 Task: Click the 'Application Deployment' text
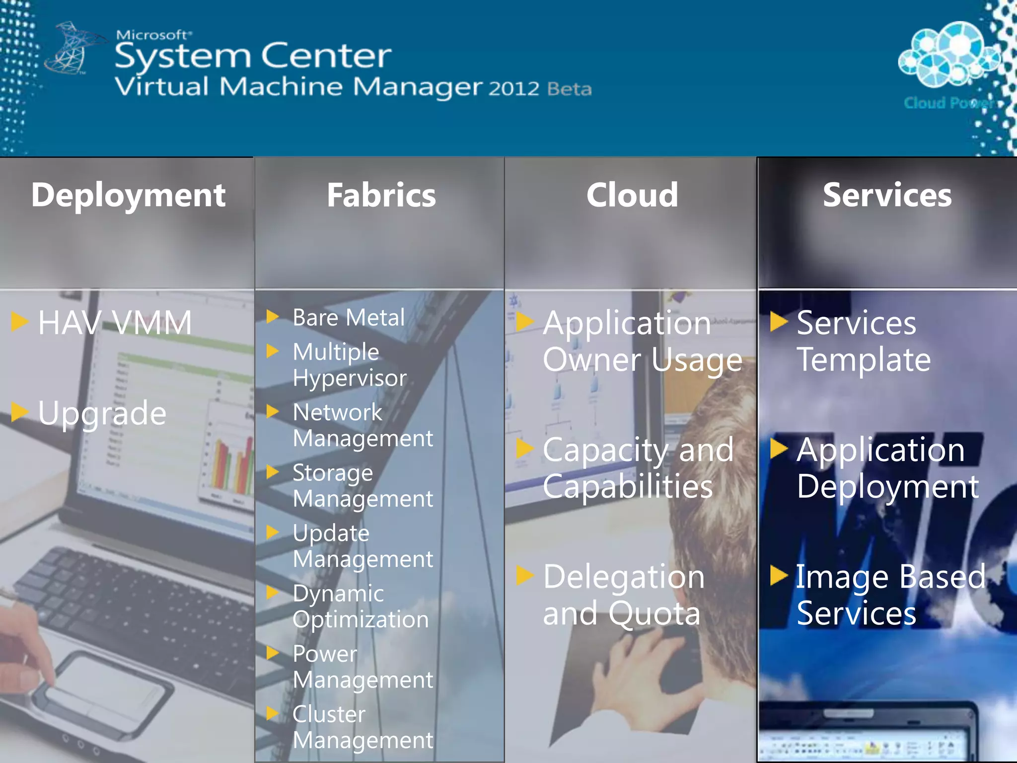coord(888,468)
